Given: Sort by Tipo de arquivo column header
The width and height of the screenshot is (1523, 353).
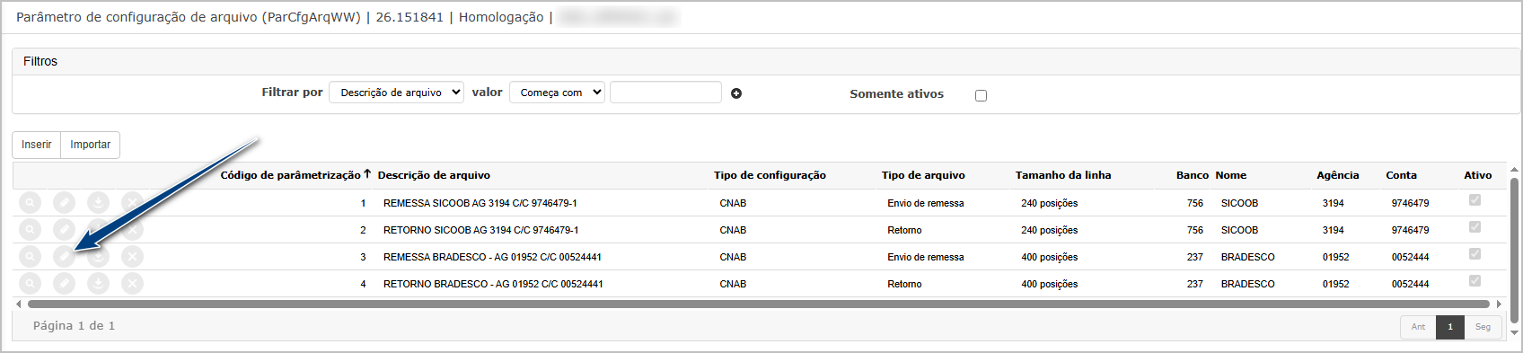Looking at the screenshot, I should 923,175.
